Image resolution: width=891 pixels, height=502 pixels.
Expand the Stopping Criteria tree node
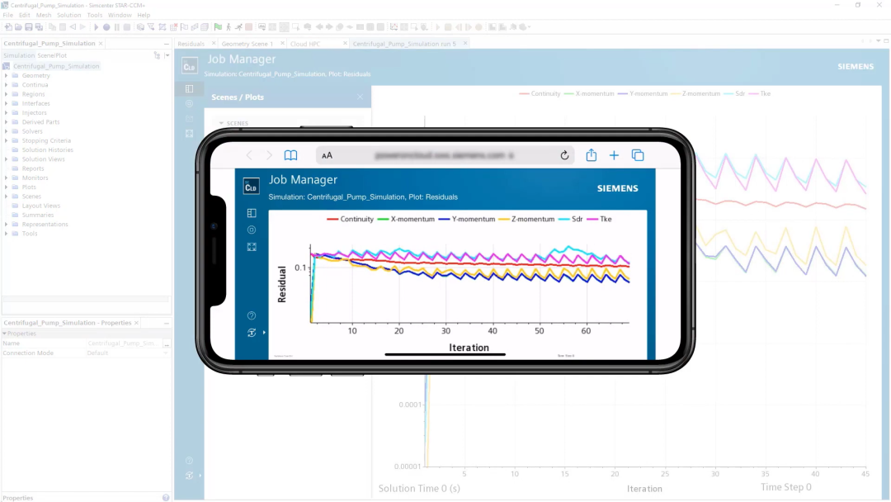[x=6, y=140]
